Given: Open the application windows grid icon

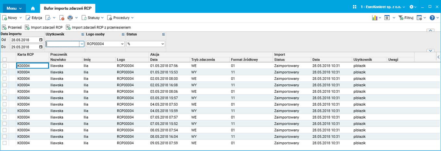Looking at the screenshot, I should pos(355,7).
